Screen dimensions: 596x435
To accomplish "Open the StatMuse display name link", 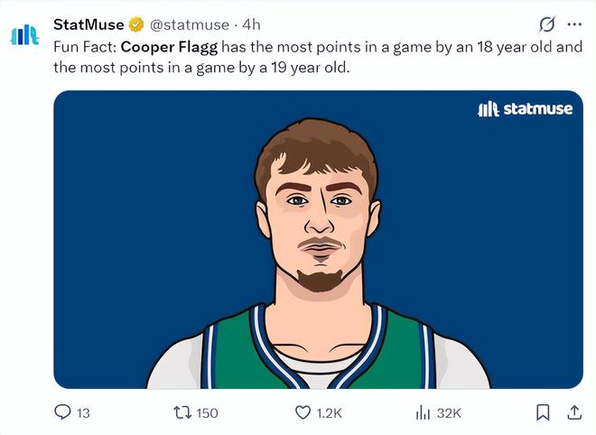I will (89, 24).
